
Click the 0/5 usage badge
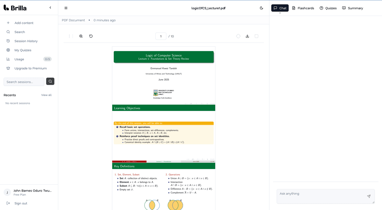tap(47, 59)
